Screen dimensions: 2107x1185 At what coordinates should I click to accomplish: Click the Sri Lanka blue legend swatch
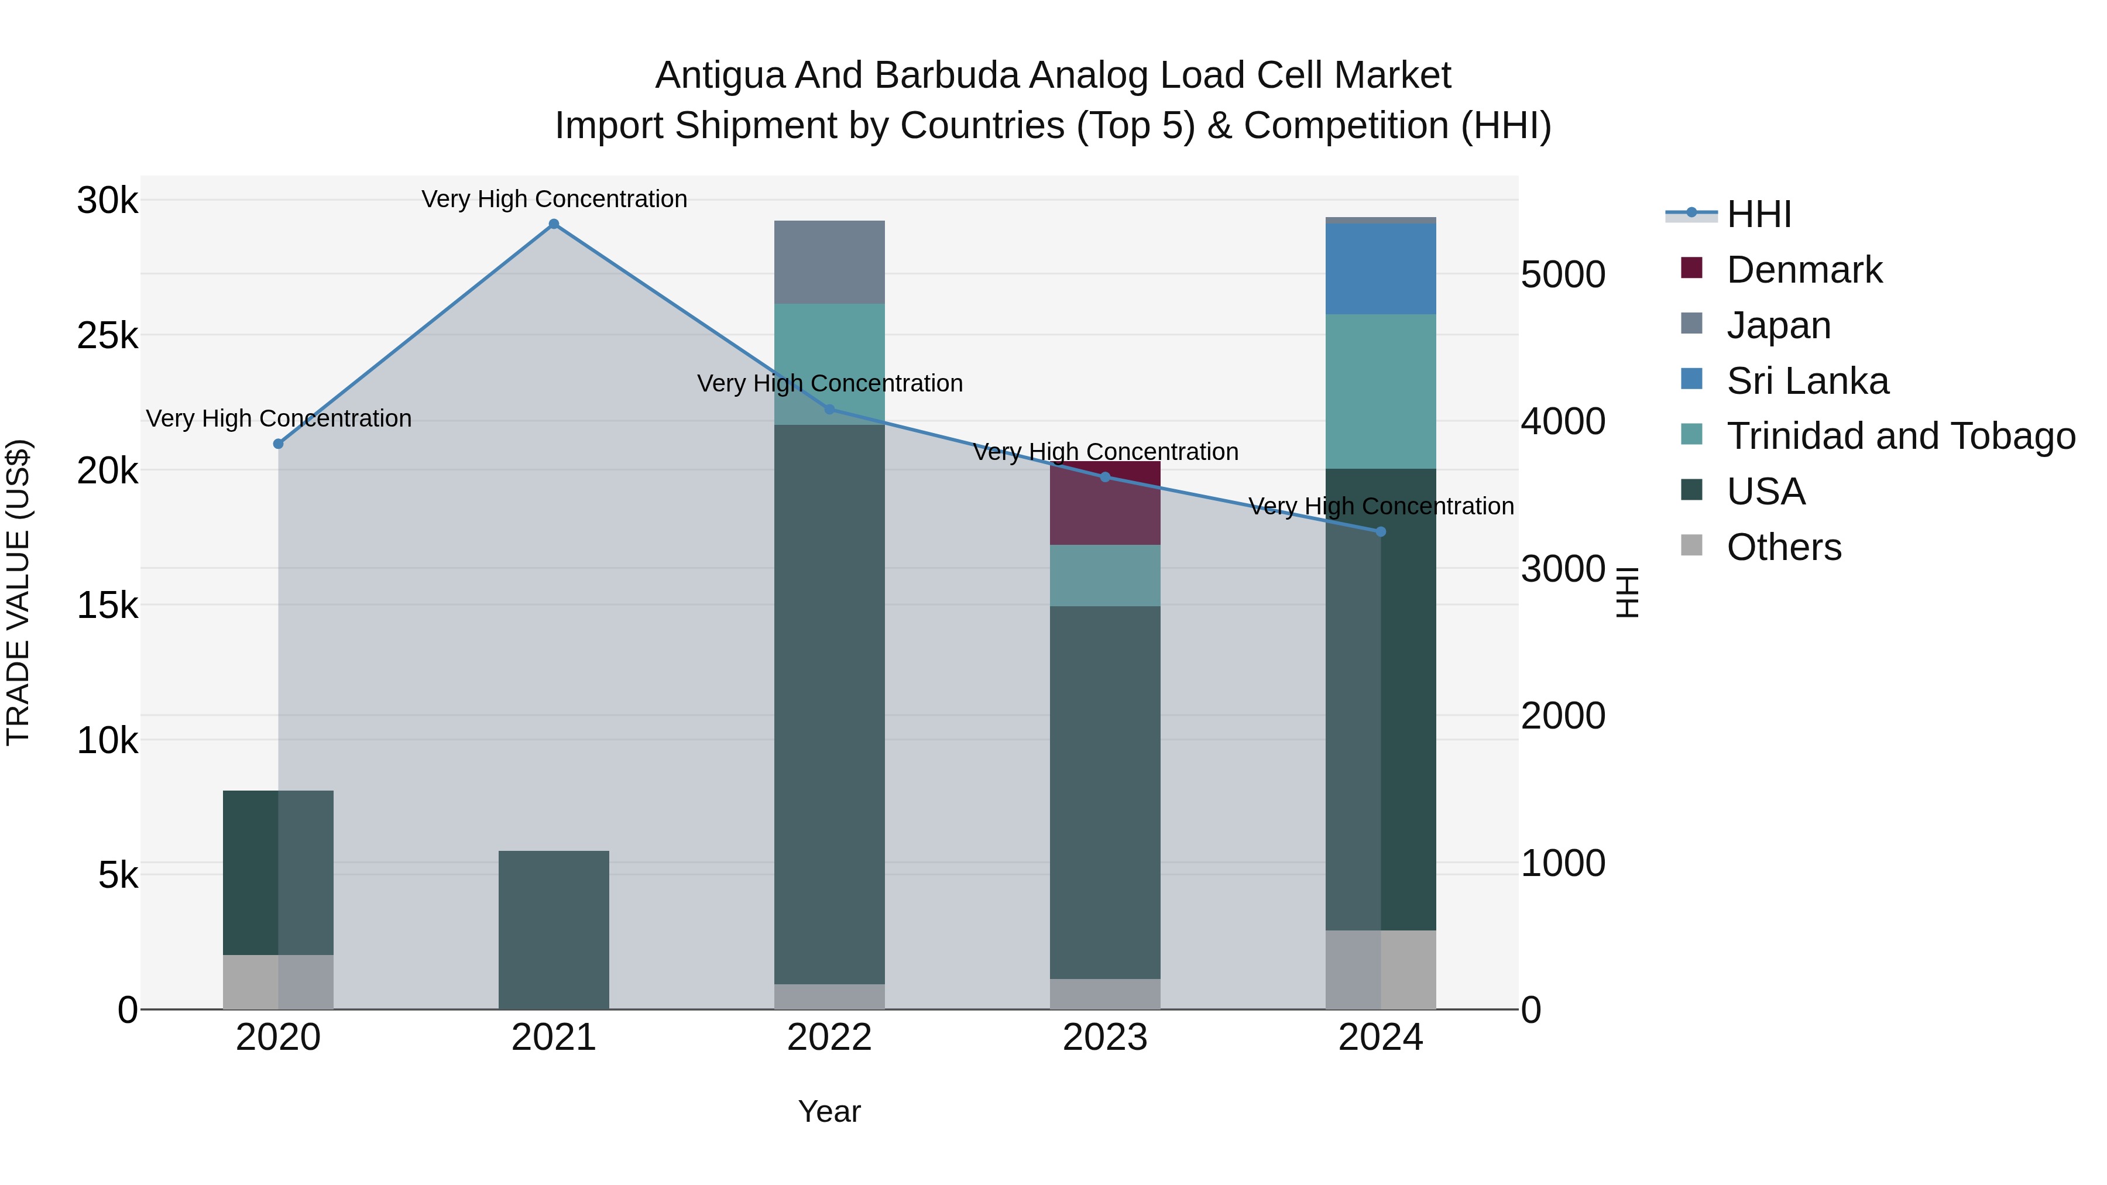tap(1691, 379)
